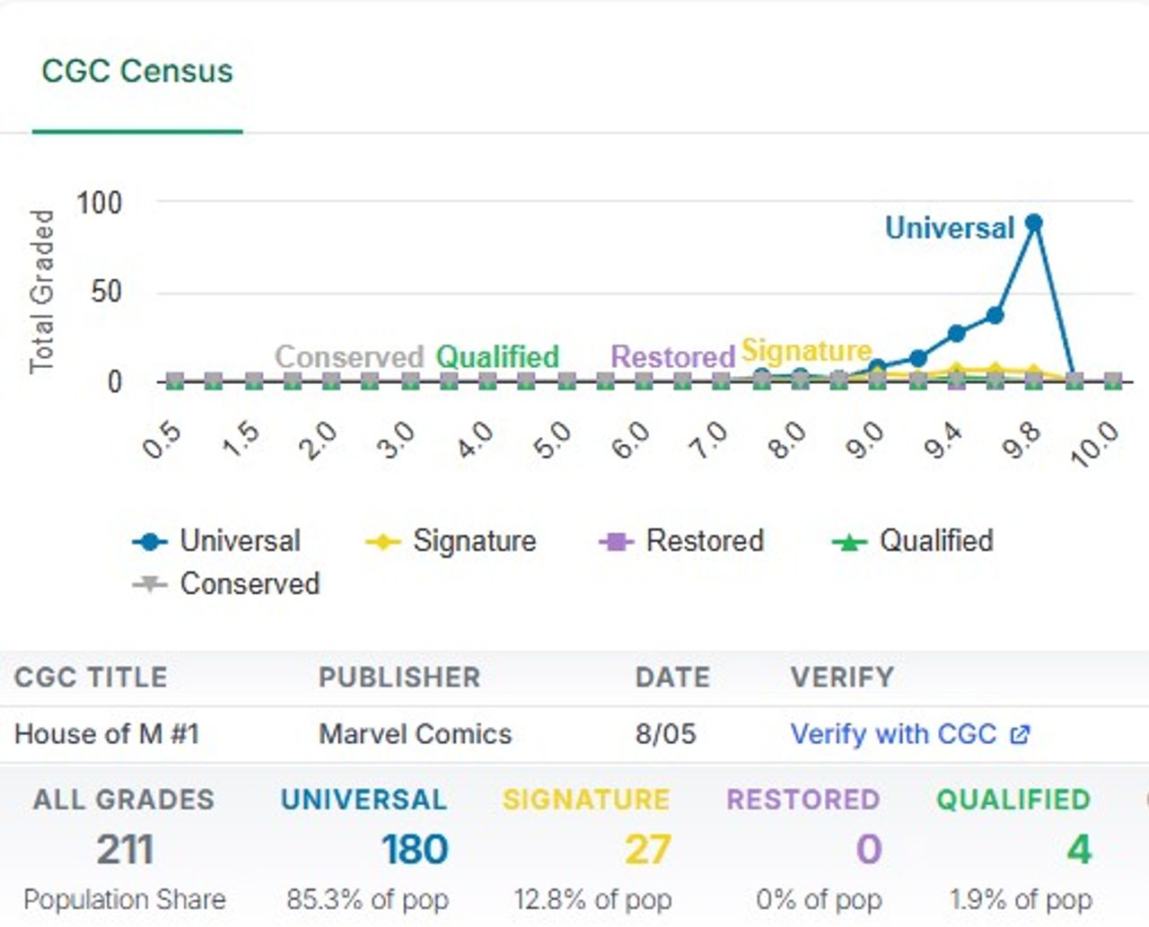Open the CGC Census tab
This screenshot has width=1149, height=927.
coord(137,71)
